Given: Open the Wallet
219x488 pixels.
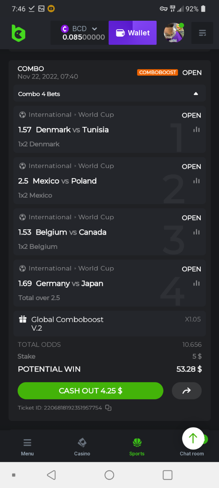Looking at the screenshot, I should (x=133, y=33).
